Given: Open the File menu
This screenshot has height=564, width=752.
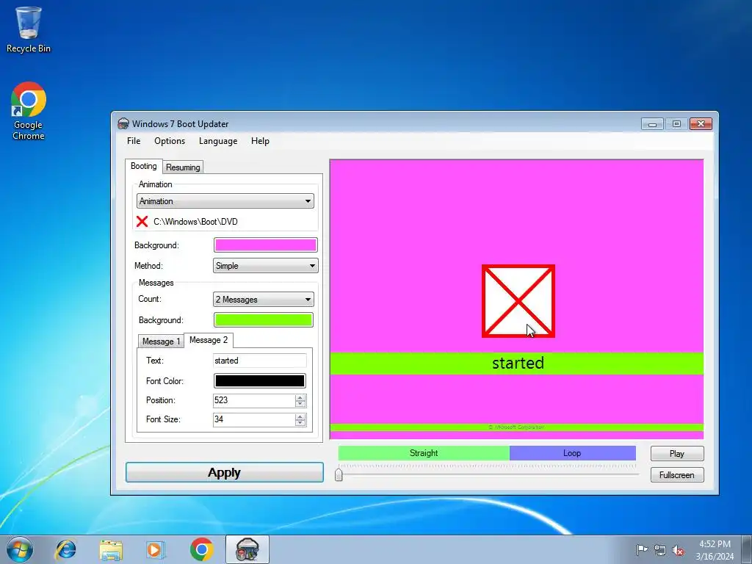Looking at the screenshot, I should coord(134,141).
